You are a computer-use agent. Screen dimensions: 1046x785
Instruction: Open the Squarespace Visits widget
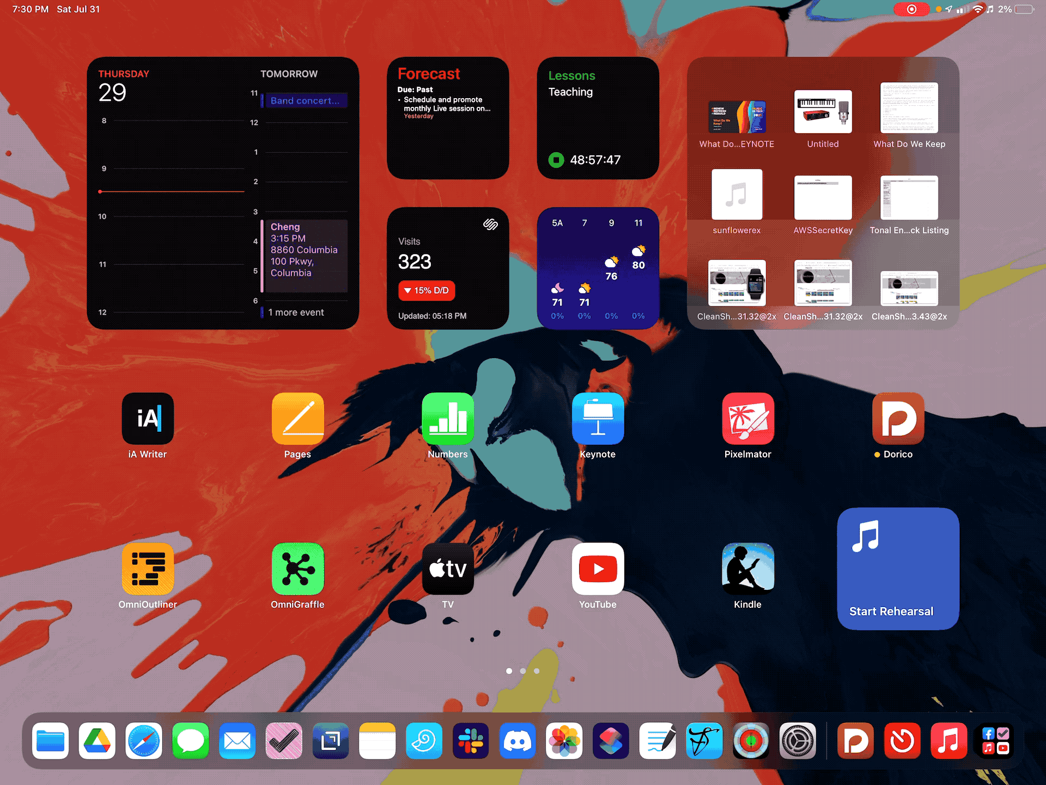coord(448,268)
